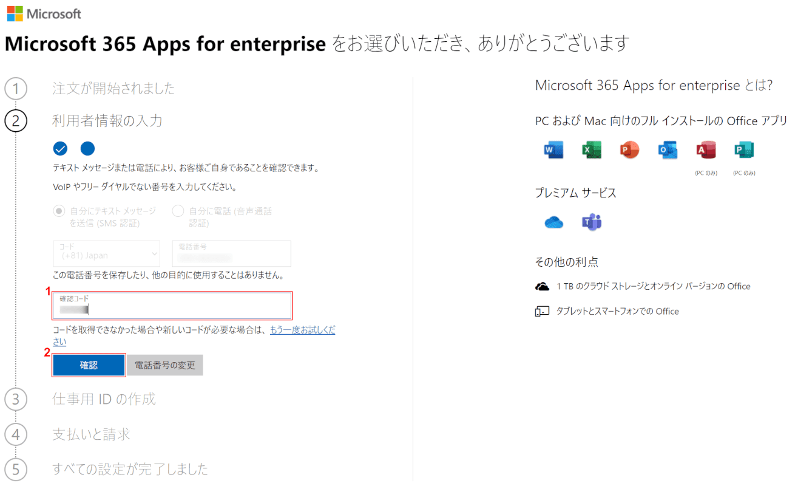The image size is (795, 486).
Task: Click step 3 circle number
Action: point(16,399)
